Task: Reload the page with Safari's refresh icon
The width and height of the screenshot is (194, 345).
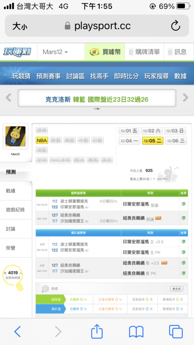Action: [175, 26]
